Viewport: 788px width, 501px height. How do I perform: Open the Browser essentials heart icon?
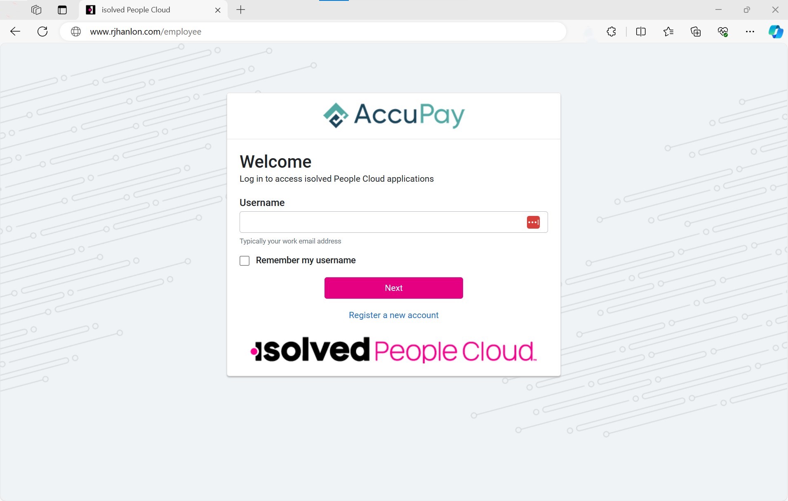point(723,32)
